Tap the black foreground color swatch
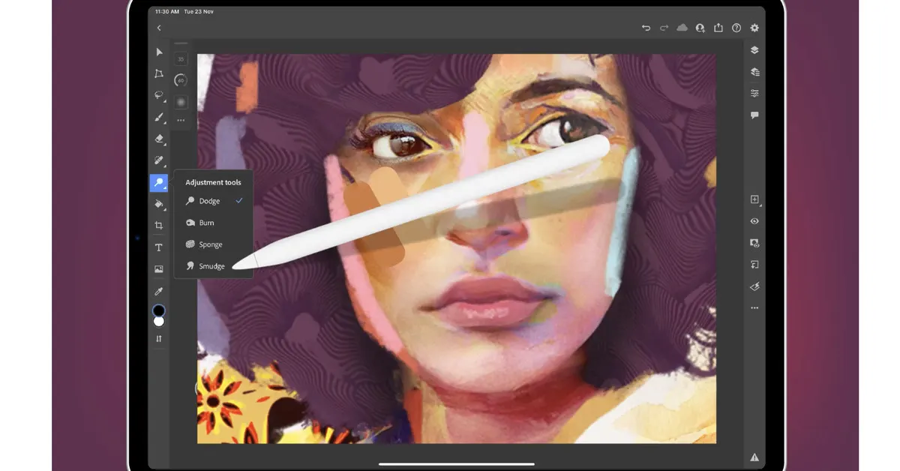Image resolution: width=900 pixels, height=471 pixels. [x=158, y=310]
